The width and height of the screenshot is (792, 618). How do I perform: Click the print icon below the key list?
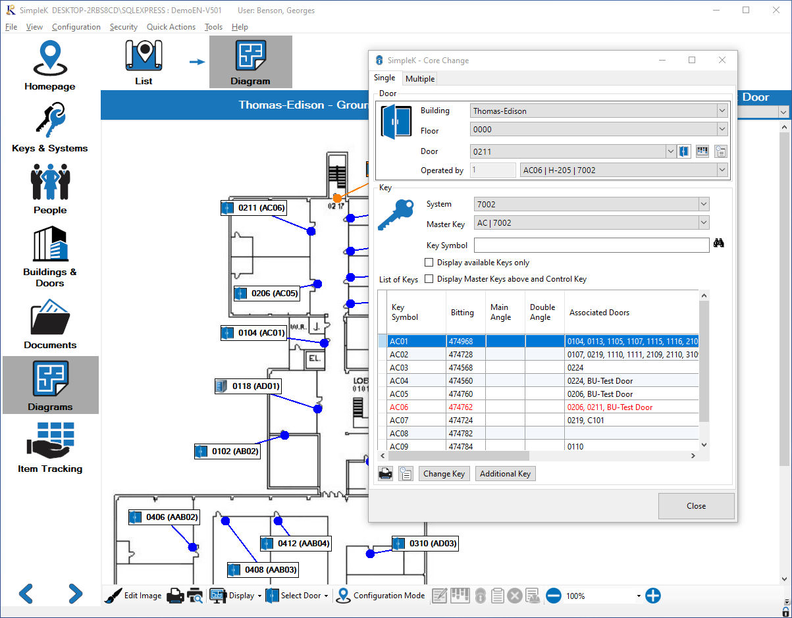385,473
